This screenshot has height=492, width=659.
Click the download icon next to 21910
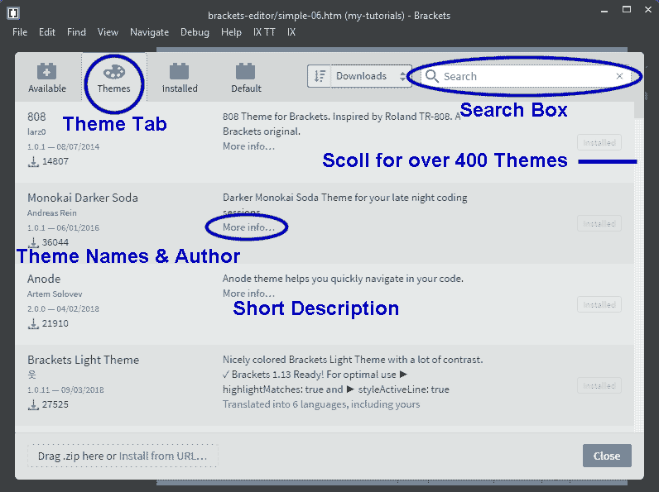(x=33, y=323)
